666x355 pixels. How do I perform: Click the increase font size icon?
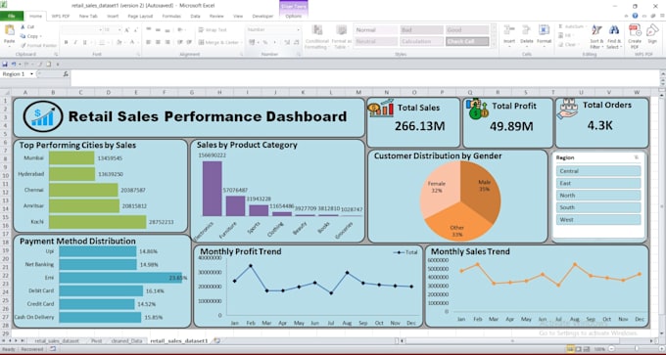click(x=127, y=30)
